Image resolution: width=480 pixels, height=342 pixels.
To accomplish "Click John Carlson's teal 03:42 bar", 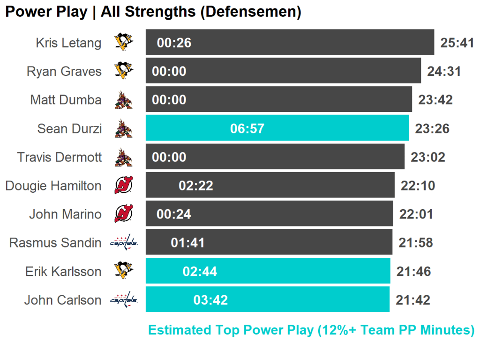I will [267, 300].
